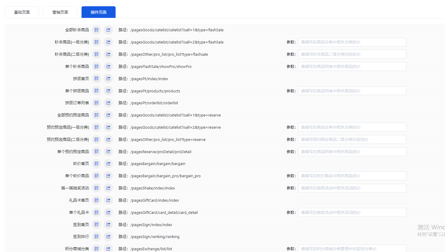The image size is (445, 252).
Task: Click the share link icon for 全部秒杀商品
Action: click(108, 30)
